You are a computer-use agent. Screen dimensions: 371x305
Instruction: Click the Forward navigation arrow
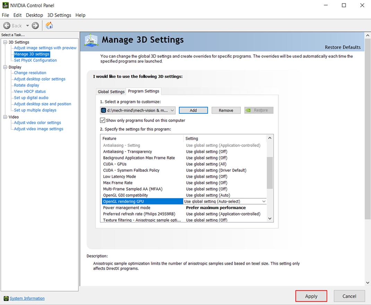(35, 25)
